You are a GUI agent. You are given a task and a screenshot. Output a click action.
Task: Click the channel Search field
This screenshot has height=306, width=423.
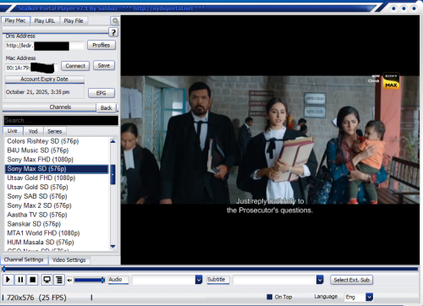point(61,120)
